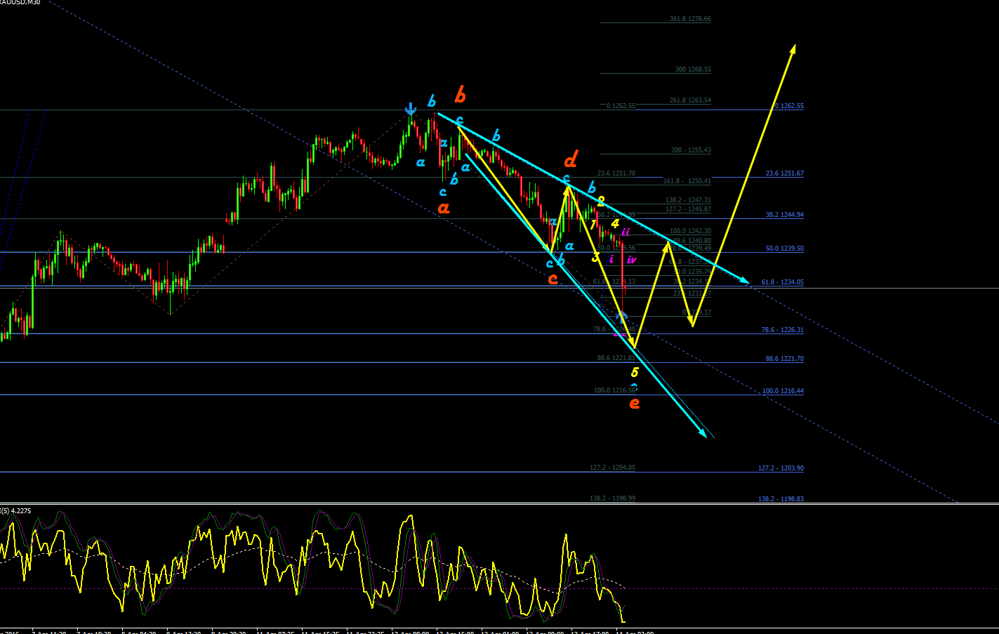Viewport: 999px width, 634px height.
Task: Click the "100.0 1216.56" Fibonacci label
Action: (x=615, y=390)
